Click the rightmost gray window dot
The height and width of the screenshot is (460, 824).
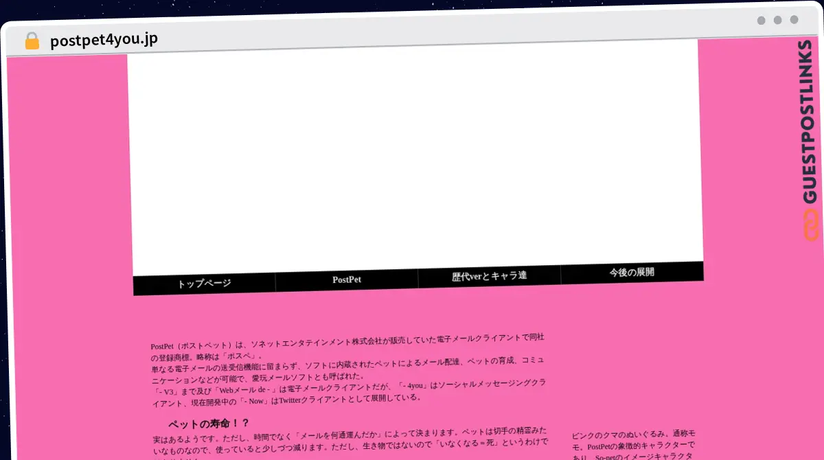click(794, 20)
